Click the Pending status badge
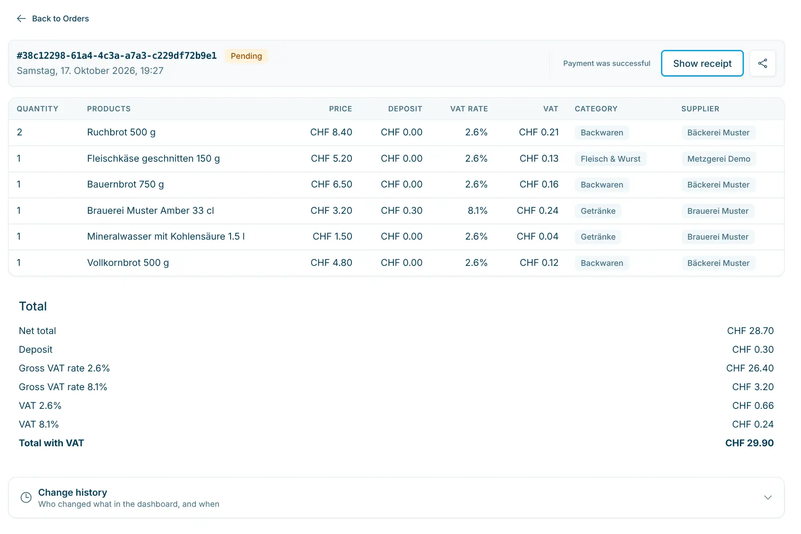Screen dimensions: 801x534 246,56
